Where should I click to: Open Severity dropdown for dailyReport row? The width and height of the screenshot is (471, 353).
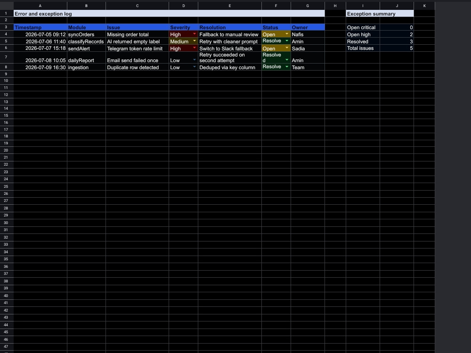[195, 60]
